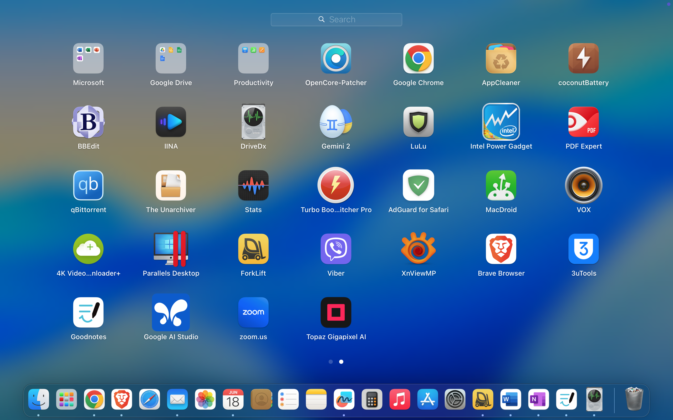The height and width of the screenshot is (420, 673).
Task: Launch Intel Power Gadget
Action: (x=501, y=122)
